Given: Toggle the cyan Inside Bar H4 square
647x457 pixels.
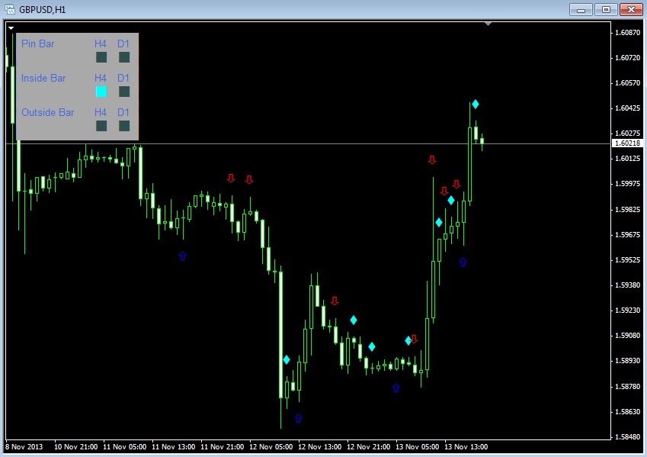Looking at the screenshot, I should click(101, 92).
